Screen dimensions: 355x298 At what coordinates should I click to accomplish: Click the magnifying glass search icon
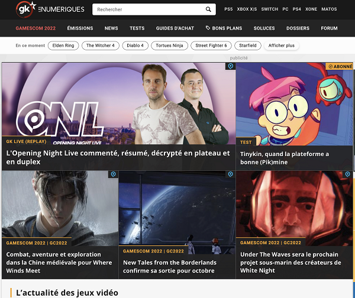[208, 9]
